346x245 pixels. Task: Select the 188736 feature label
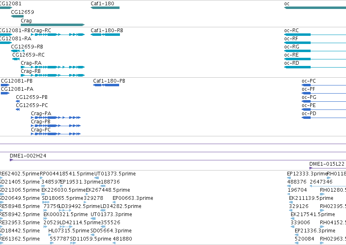110,182
